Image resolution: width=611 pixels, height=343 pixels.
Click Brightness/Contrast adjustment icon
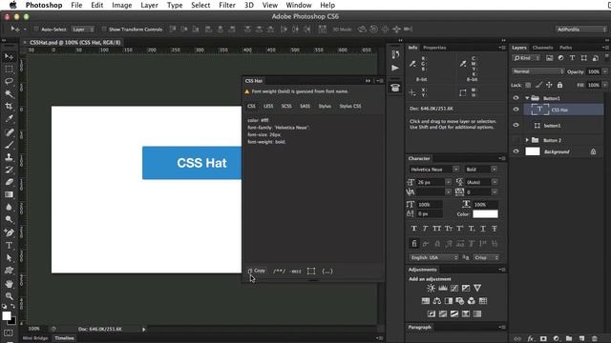431,288
